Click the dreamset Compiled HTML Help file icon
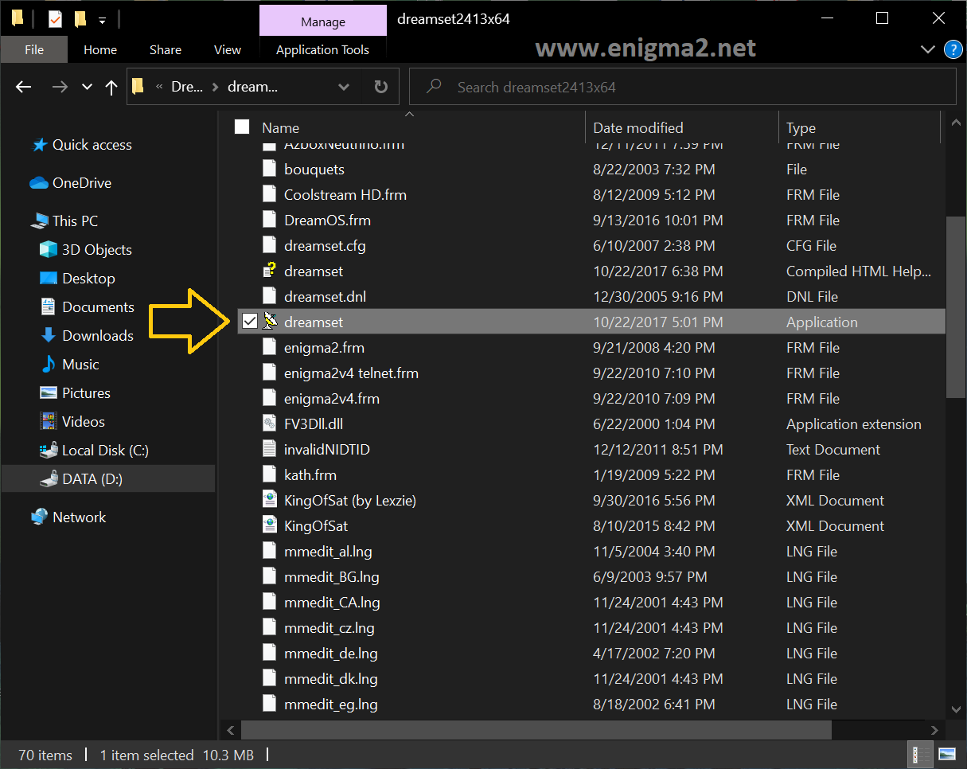Viewport: 967px width, 769px height. pos(271,271)
